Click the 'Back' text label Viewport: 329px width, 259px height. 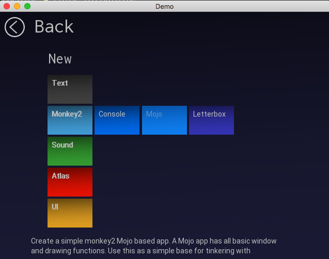(x=54, y=27)
